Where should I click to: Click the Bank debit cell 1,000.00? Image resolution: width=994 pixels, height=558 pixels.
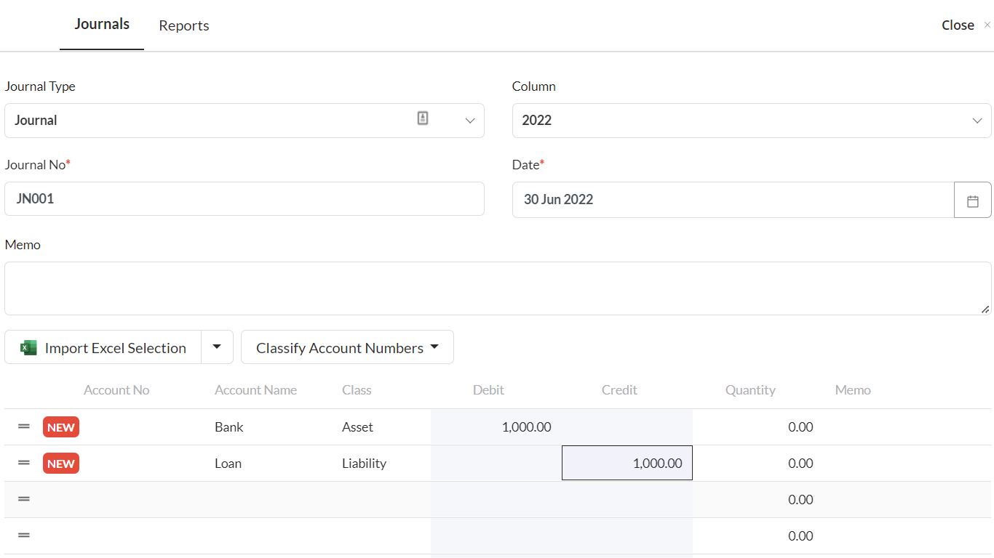tap(496, 426)
